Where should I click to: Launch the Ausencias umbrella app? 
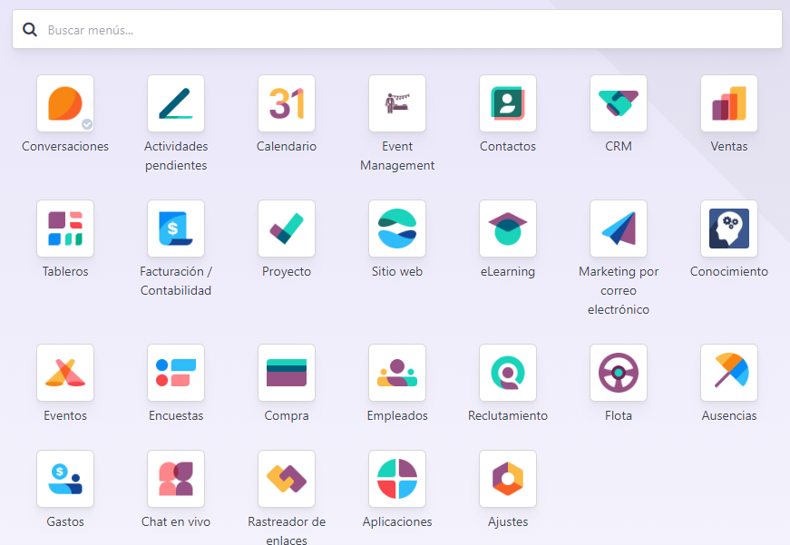[729, 373]
